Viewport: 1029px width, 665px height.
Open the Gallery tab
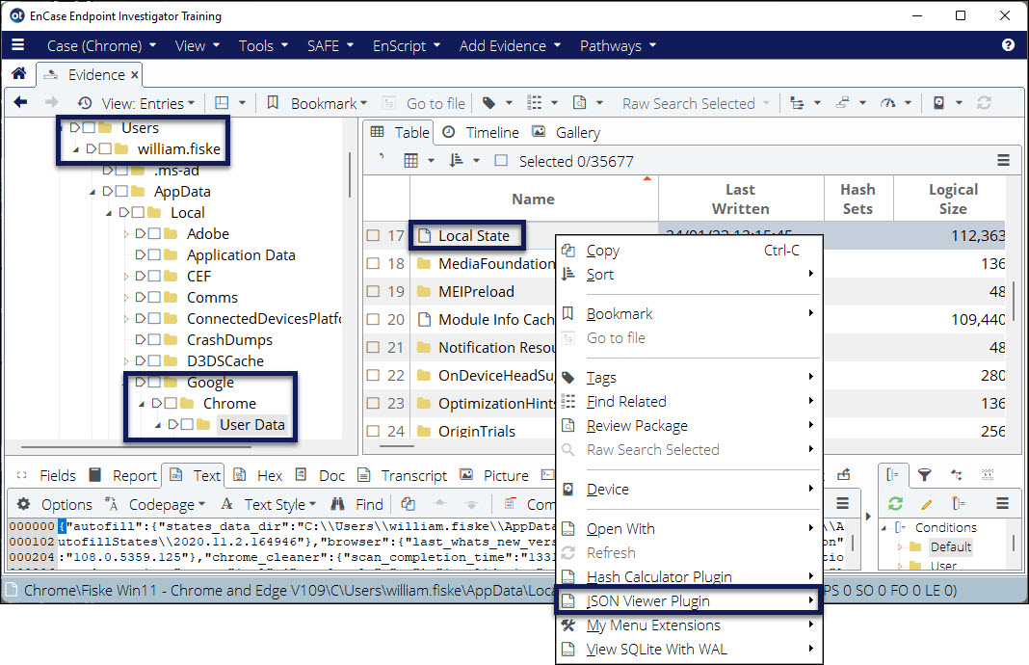(x=567, y=133)
